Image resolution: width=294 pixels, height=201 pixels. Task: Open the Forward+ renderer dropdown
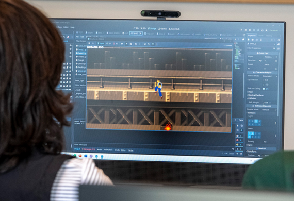coord(275,30)
